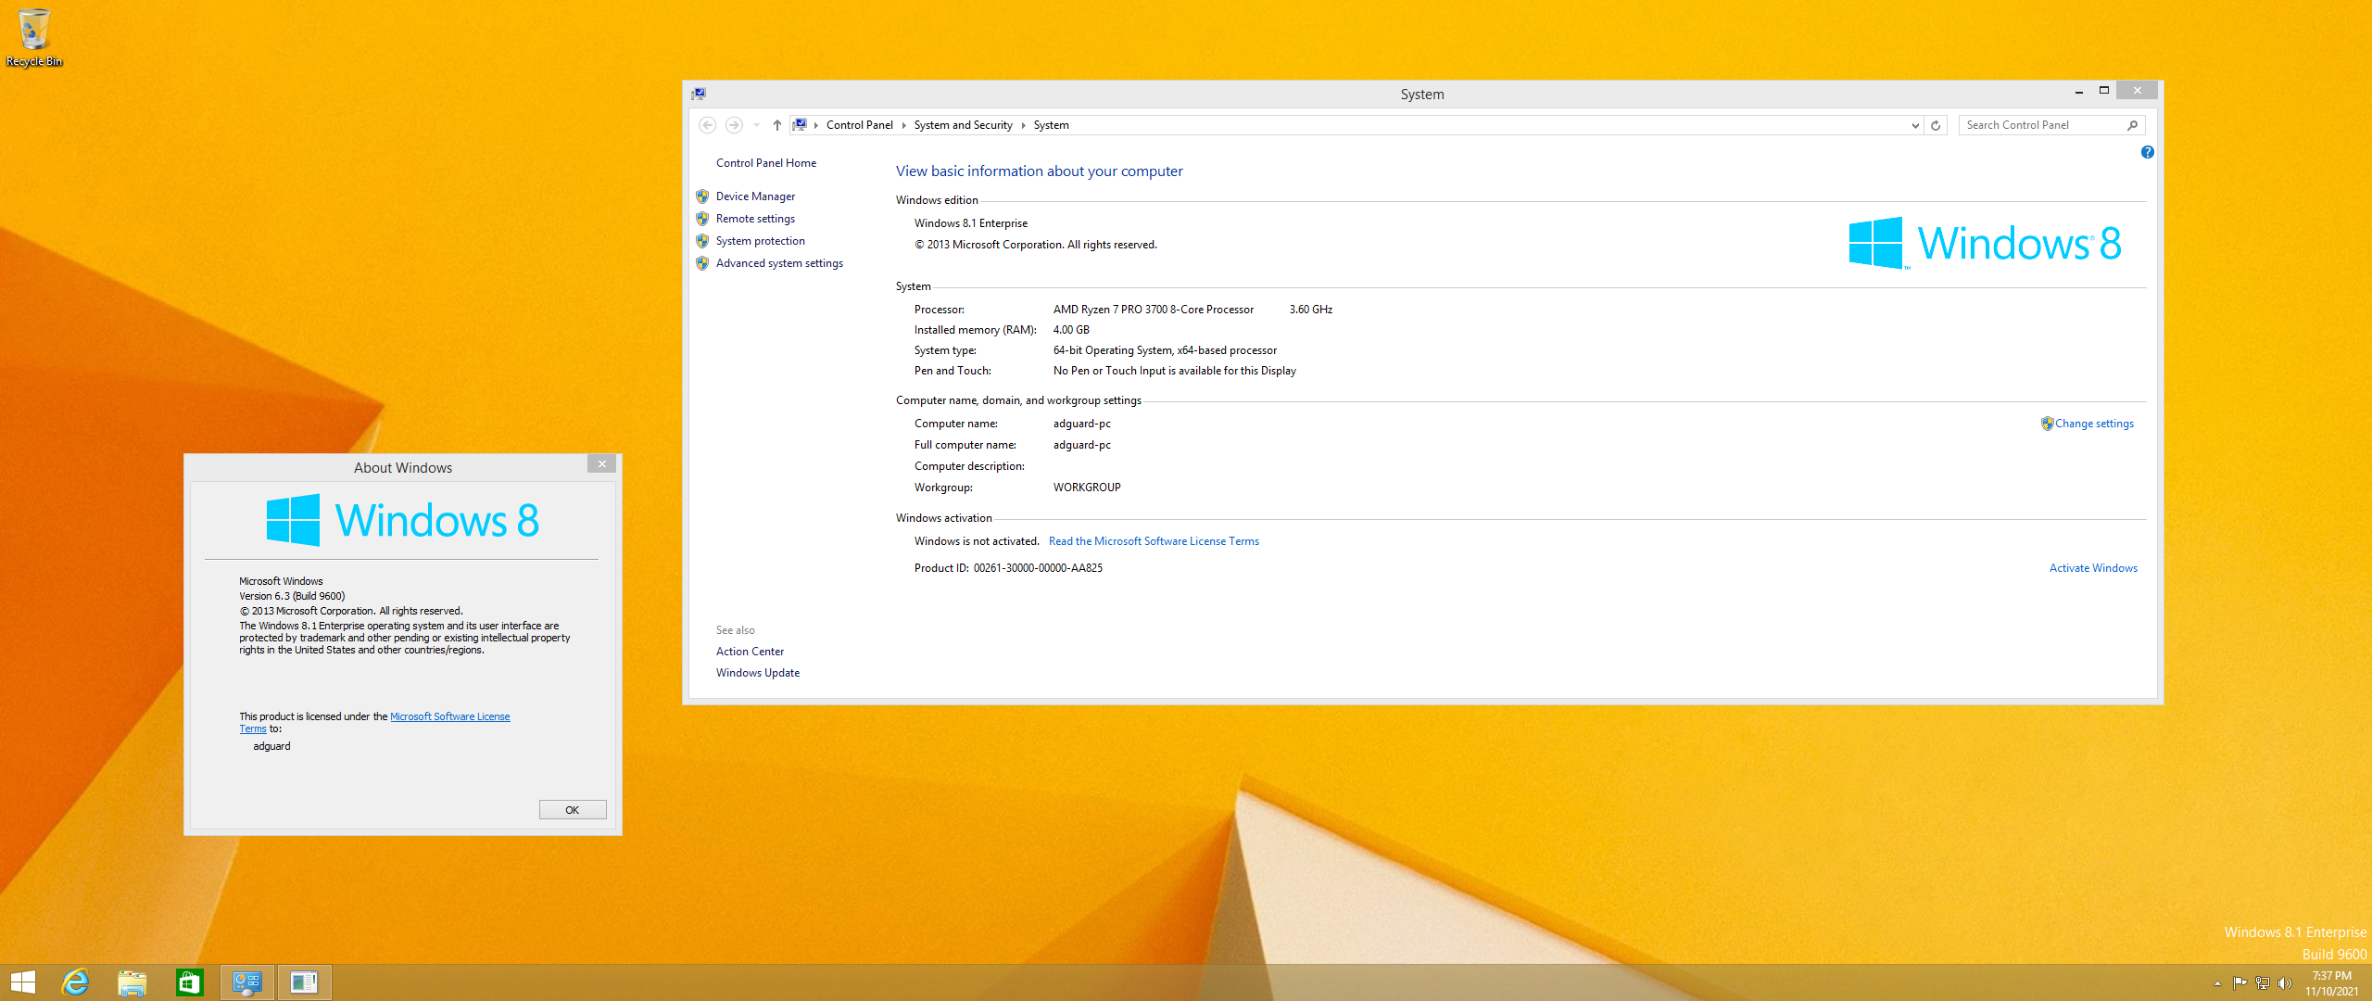Select System and Security in the breadcrumb
The width and height of the screenshot is (2372, 1001).
pyautogui.click(x=963, y=125)
